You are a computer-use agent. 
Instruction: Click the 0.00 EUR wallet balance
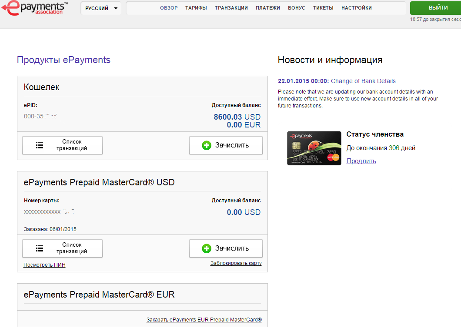(244, 125)
